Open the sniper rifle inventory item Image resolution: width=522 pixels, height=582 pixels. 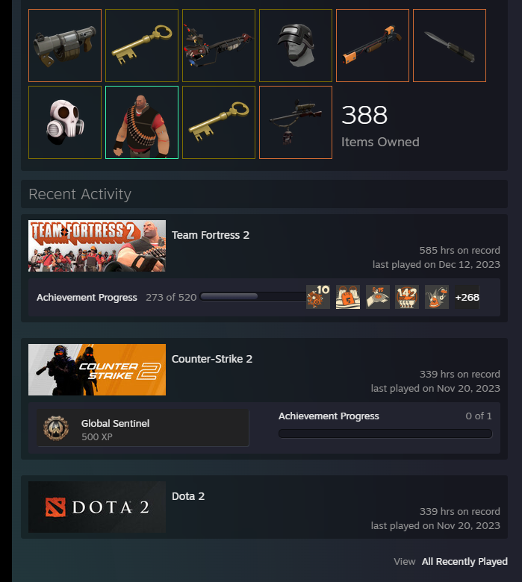(x=296, y=122)
